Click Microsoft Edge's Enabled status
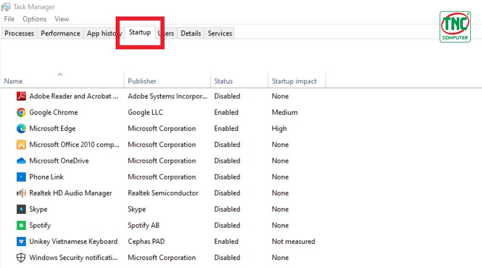 pos(226,128)
